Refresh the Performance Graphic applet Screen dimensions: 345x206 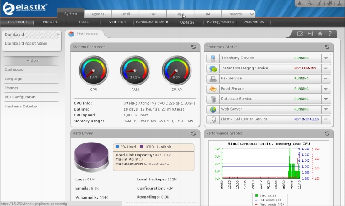[x=327, y=133]
